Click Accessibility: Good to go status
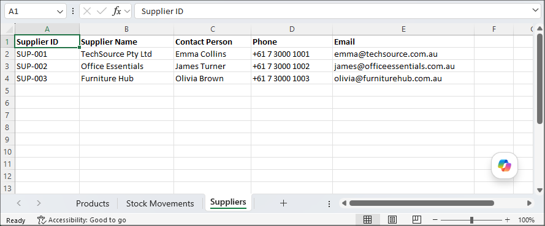 coord(82,220)
